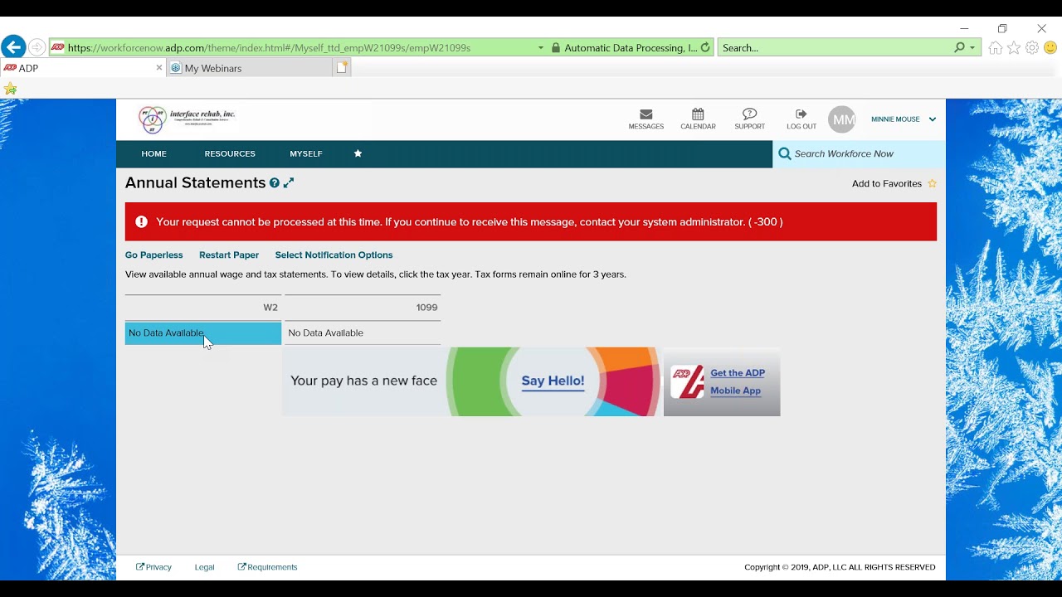
Task: Click the Search Workforce Now magnifier icon
Action: [x=784, y=153]
